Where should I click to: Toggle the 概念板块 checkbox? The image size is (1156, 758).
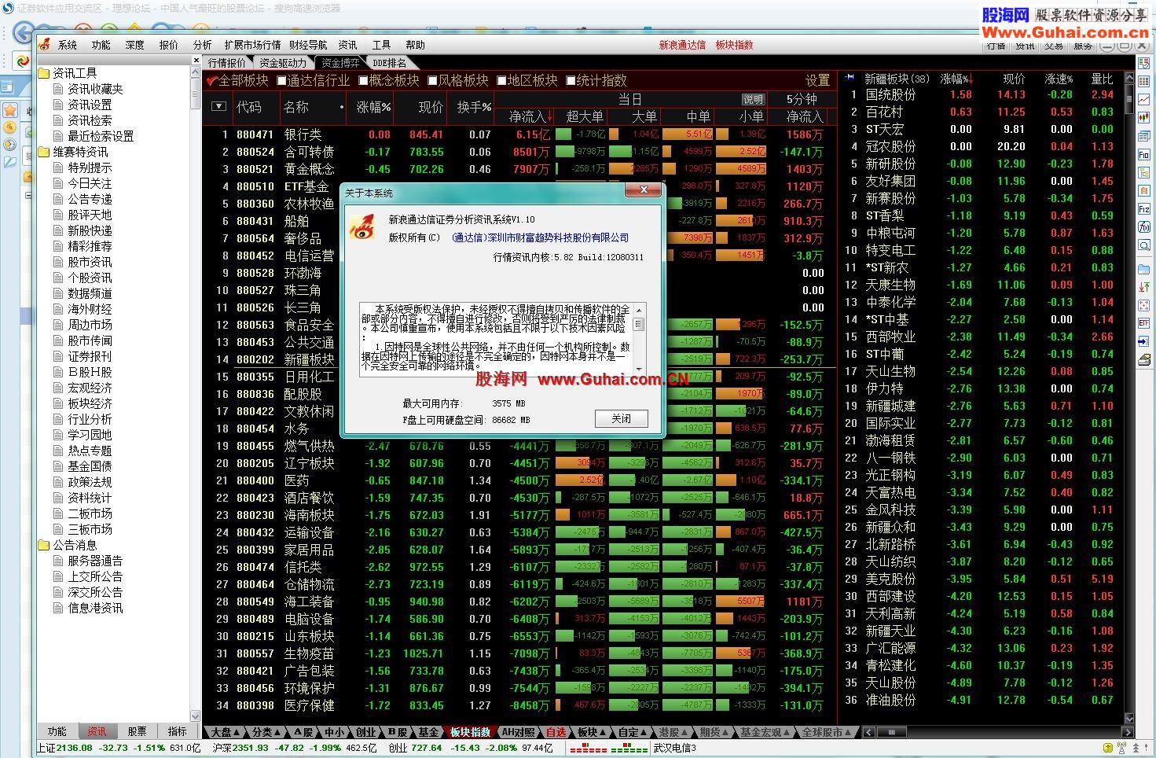(363, 80)
